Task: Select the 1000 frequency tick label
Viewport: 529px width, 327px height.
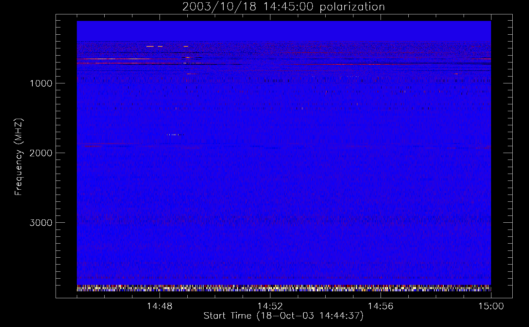Action: pos(41,83)
